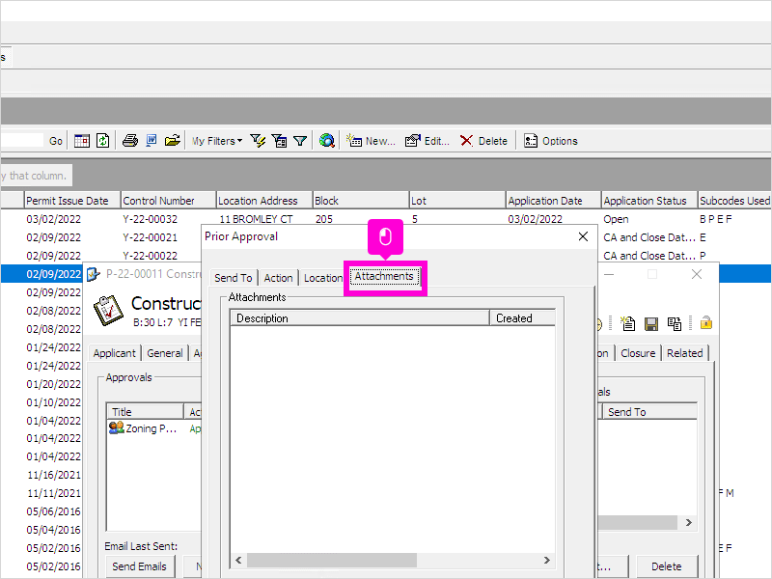Click the right scroll arrow below the Send To list

coord(689,522)
